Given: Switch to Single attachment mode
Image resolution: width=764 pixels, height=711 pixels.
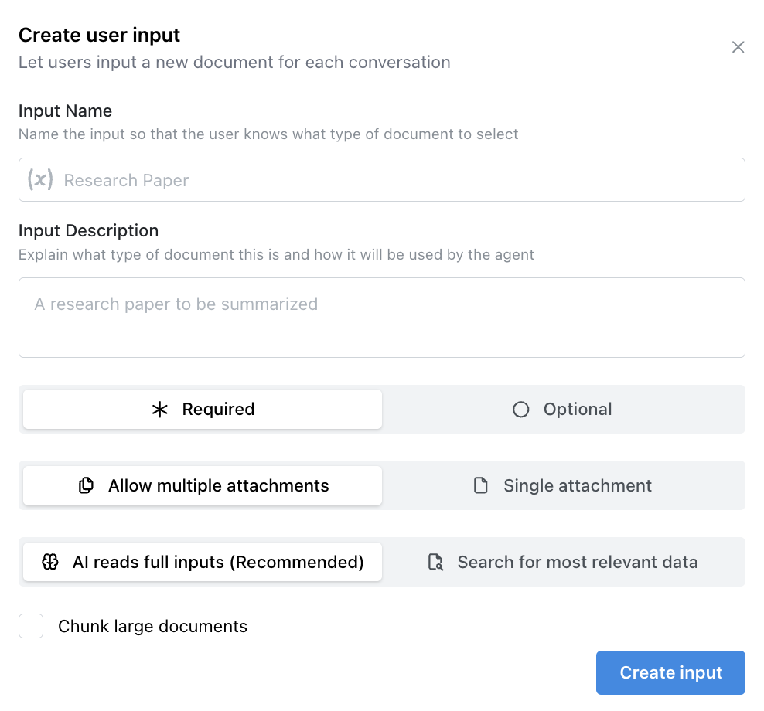Looking at the screenshot, I should coord(562,485).
